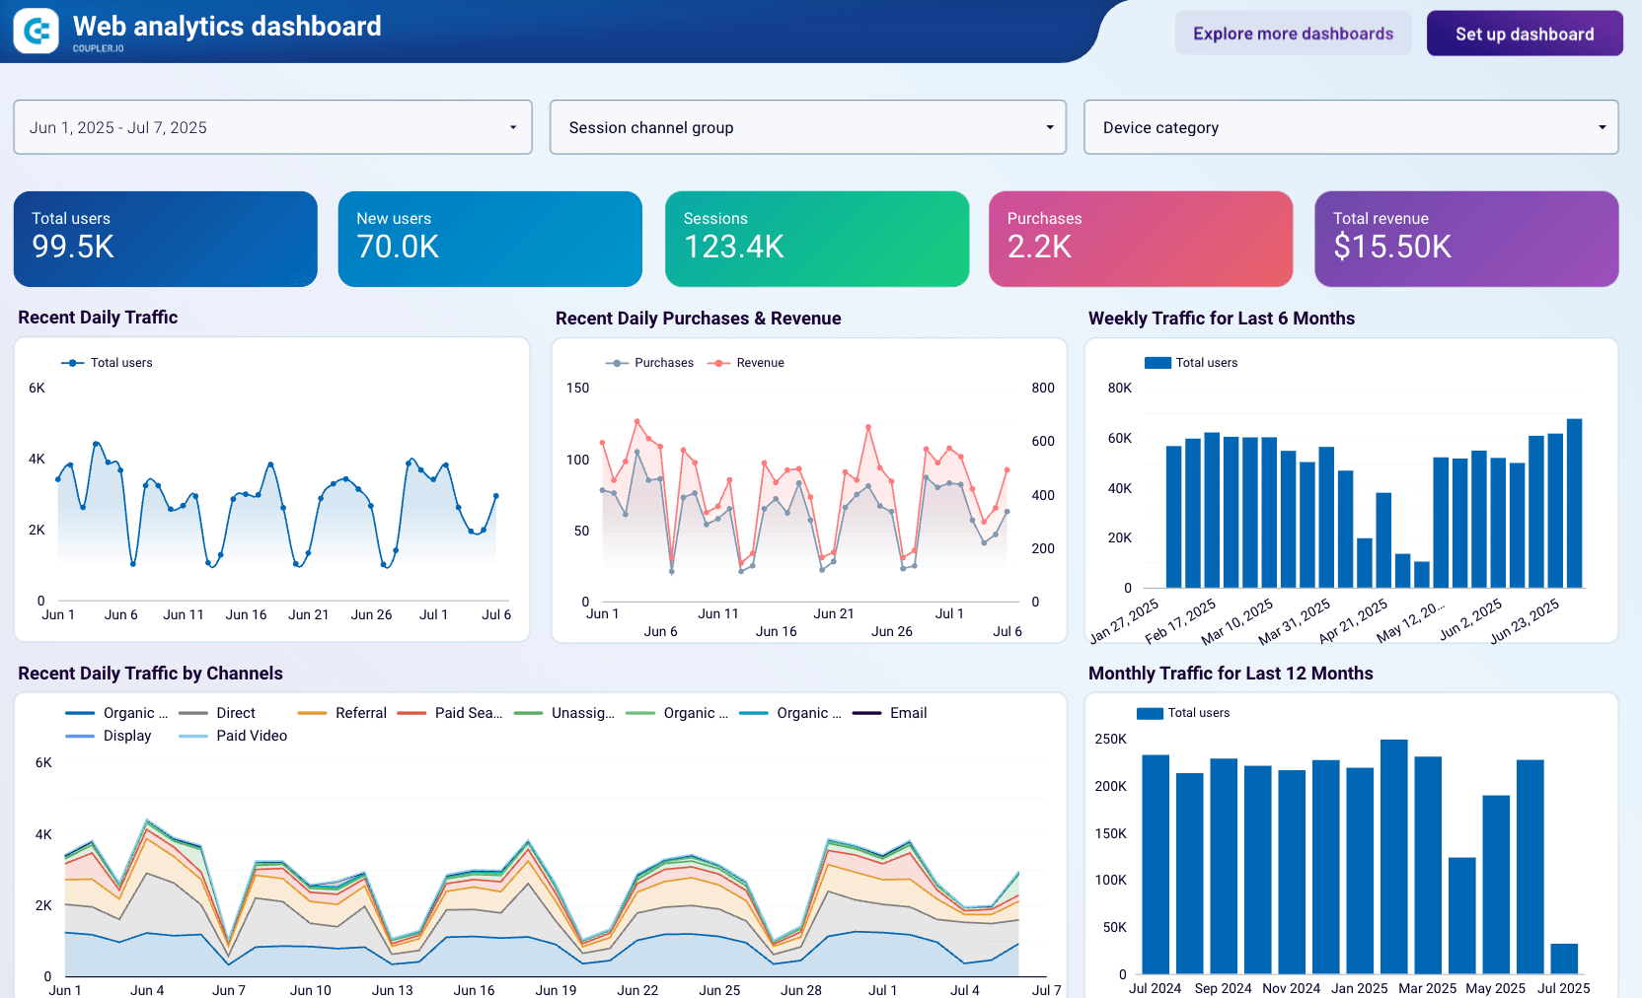Click Set up dashboard
1642x998 pixels.
click(1525, 33)
